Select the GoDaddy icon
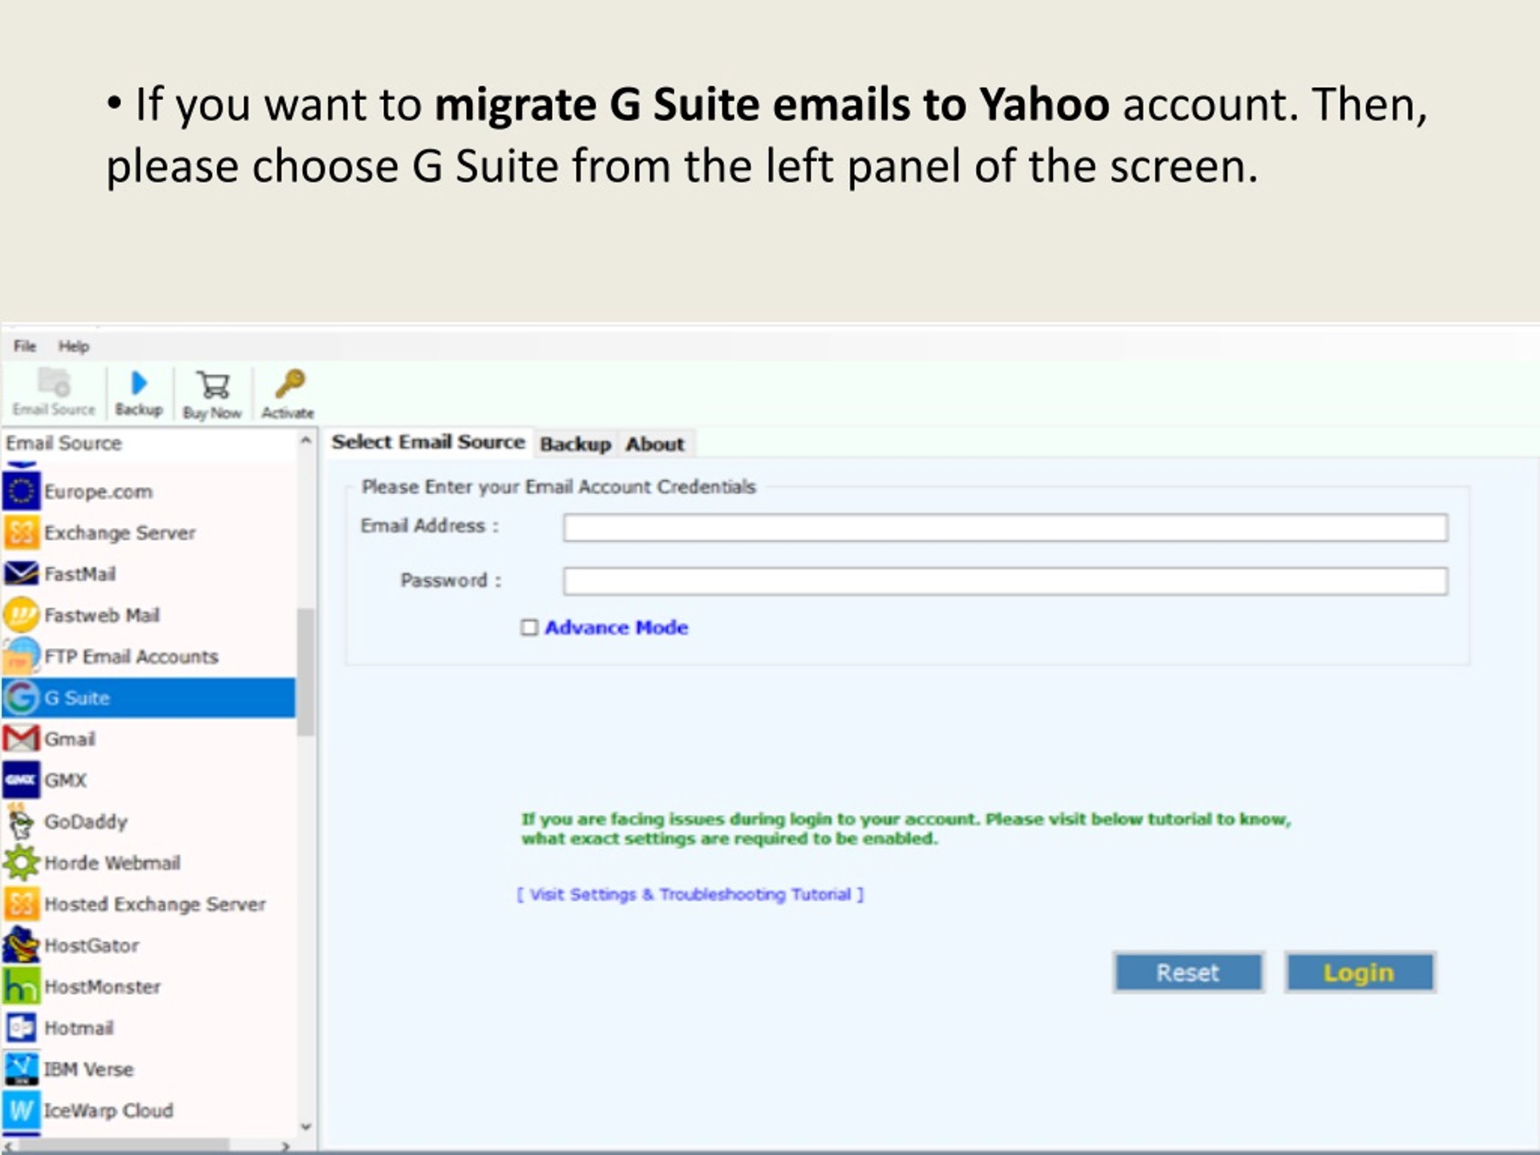 [21, 822]
